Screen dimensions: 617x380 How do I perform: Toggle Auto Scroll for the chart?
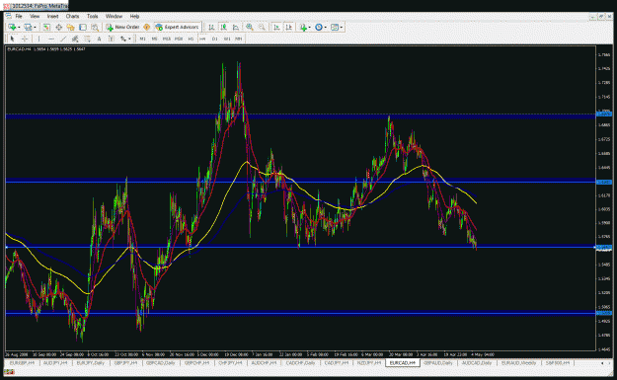tap(276, 28)
